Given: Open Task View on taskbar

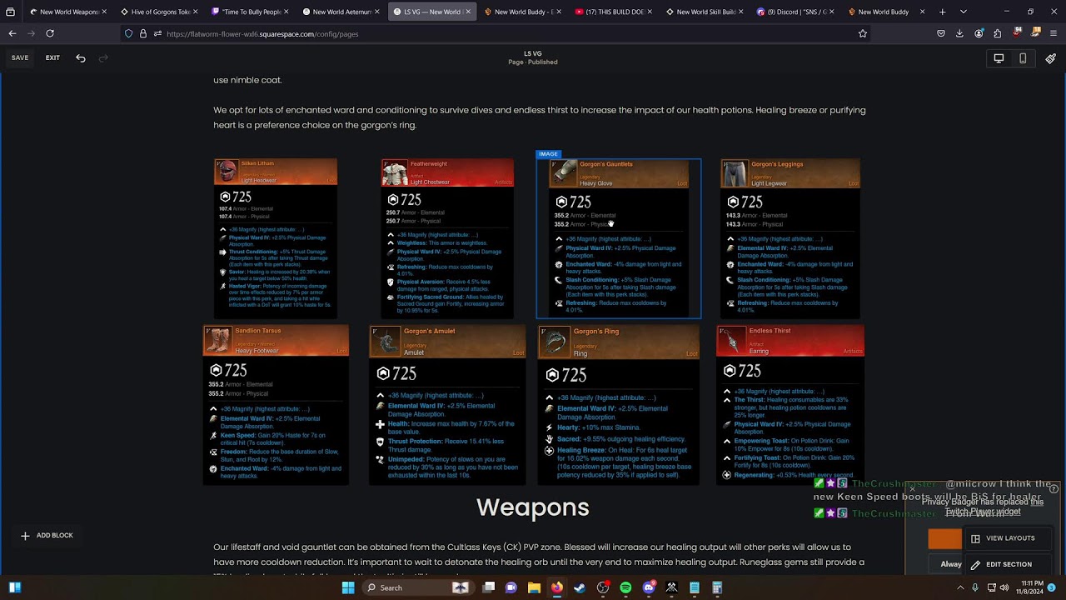Looking at the screenshot, I should [x=489, y=587].
